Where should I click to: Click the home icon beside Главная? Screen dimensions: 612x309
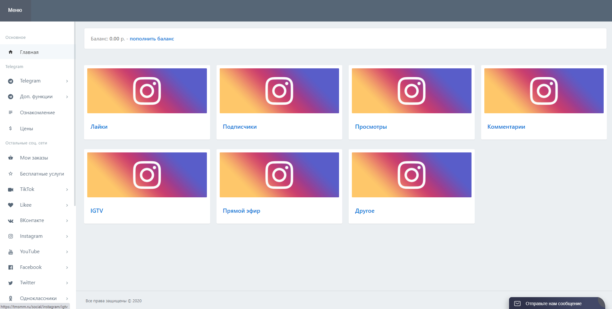[11, 52]
